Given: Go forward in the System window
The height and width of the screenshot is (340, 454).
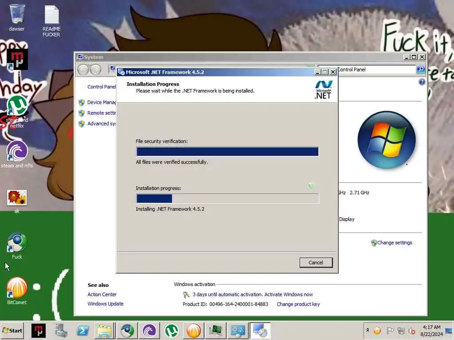Looking at the screenshot, I should [x=96, y=70].
